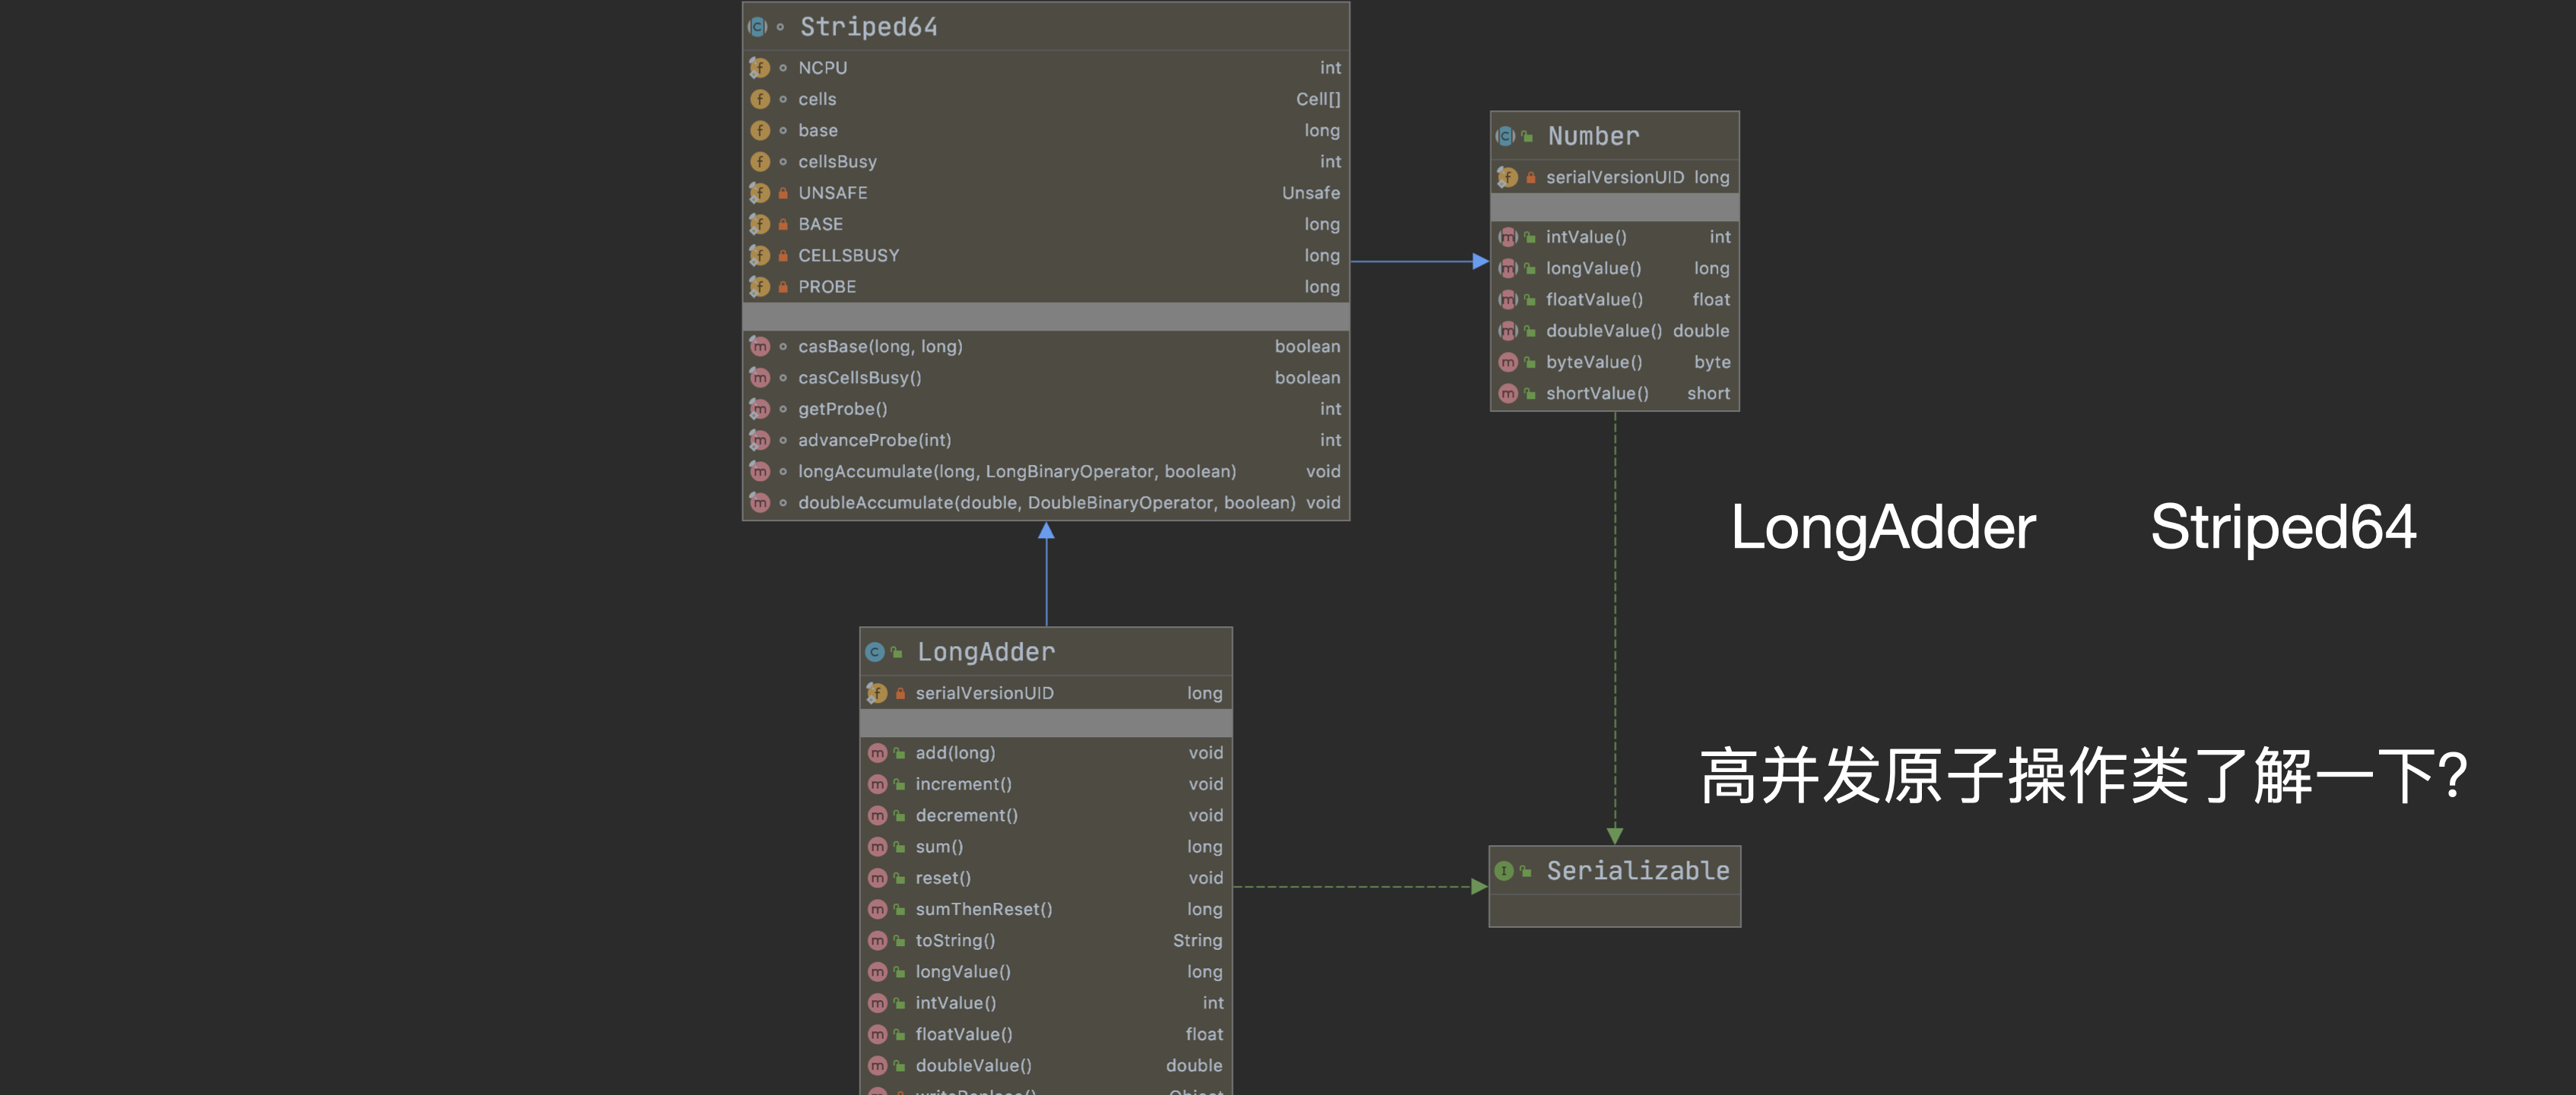2576x1095 pixels.
Task: Click the Number class icon
Action: coord(1505,136)
